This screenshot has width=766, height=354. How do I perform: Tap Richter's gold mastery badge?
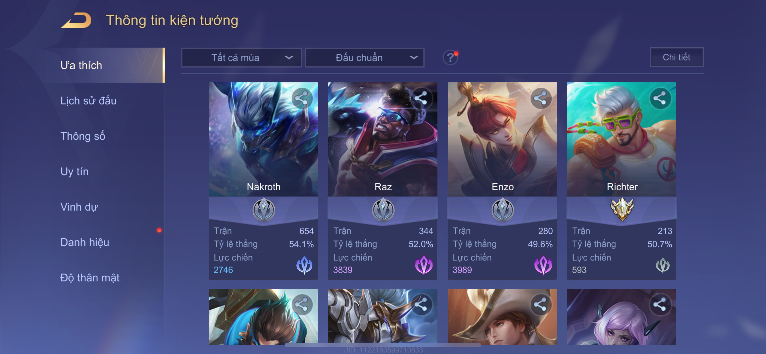[622, 209]
